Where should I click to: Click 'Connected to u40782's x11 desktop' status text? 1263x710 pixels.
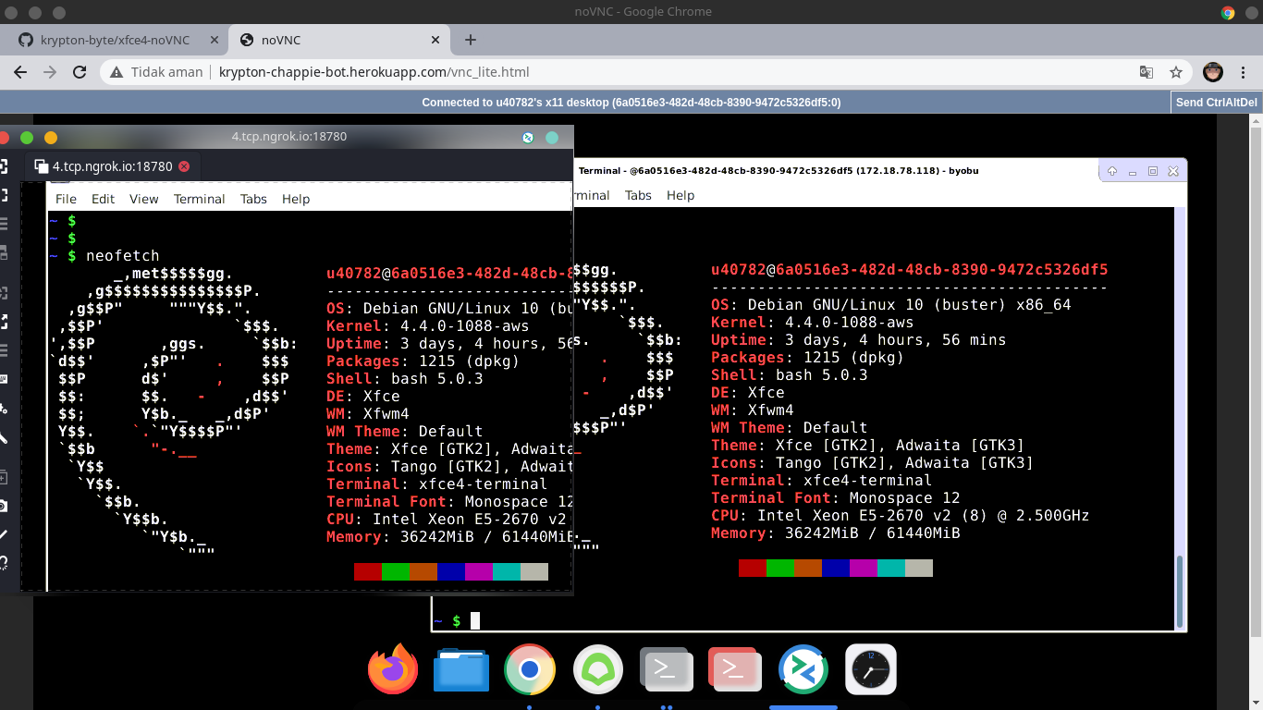coord(631,103)
